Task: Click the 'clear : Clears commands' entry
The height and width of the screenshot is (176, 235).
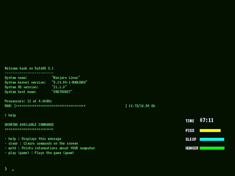Action: 41,143
